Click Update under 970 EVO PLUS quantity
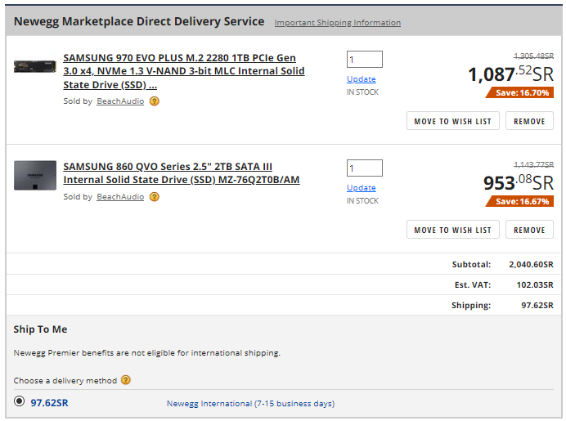Screen dimensions: 566x421 [361, 79]
